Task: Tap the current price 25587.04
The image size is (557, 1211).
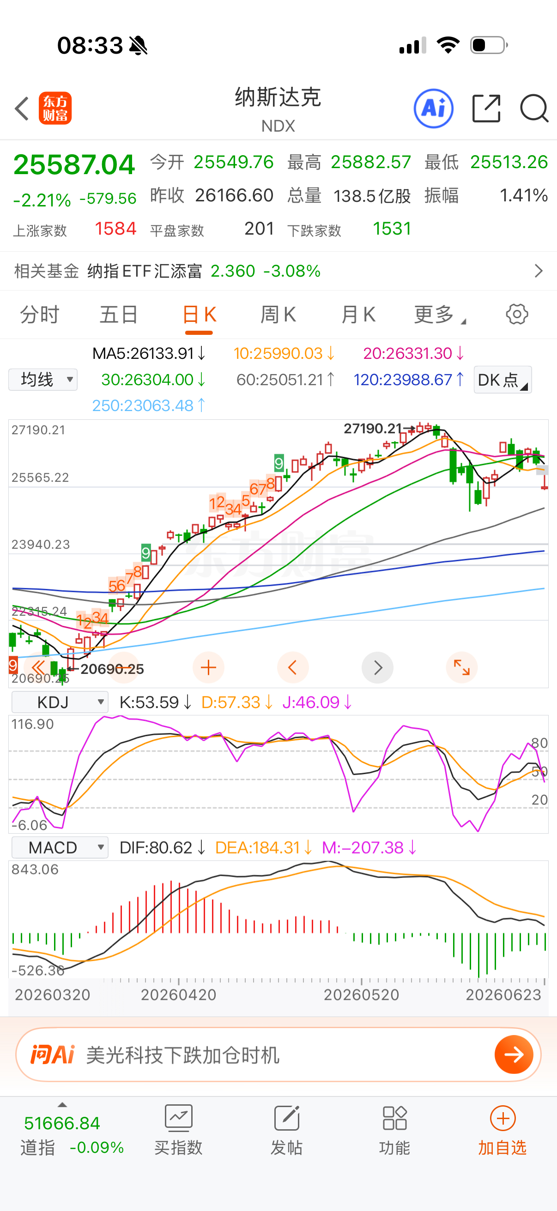Action: point(74,164)
